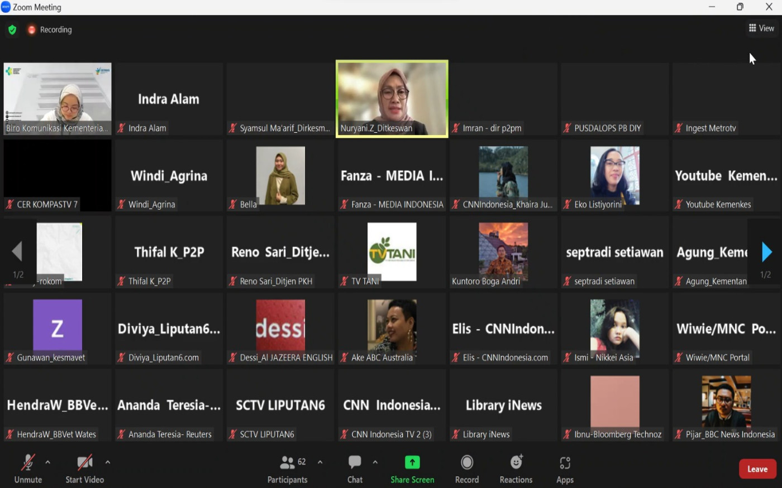Expand the Chat options chevron
The height and width of the screenshot is (488, 782).
(x=375, y=462)
